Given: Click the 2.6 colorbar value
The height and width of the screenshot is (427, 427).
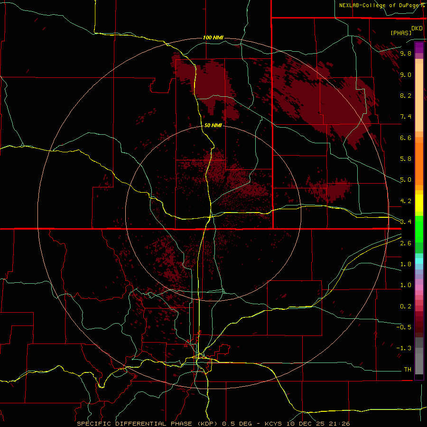Looking at the screenshot, I should (406, 243).
